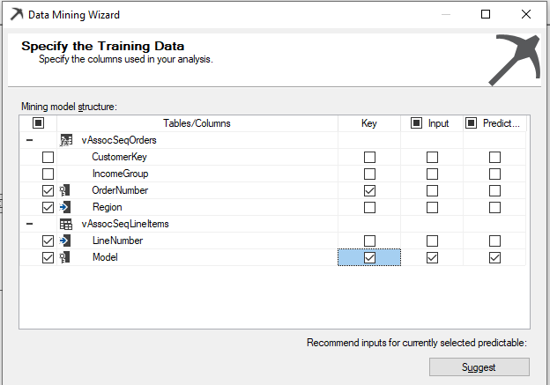This screenshot has width=550, height=385.
Task: Click the arrow icon beside LineNumber
Action: (x=66, y=241)
